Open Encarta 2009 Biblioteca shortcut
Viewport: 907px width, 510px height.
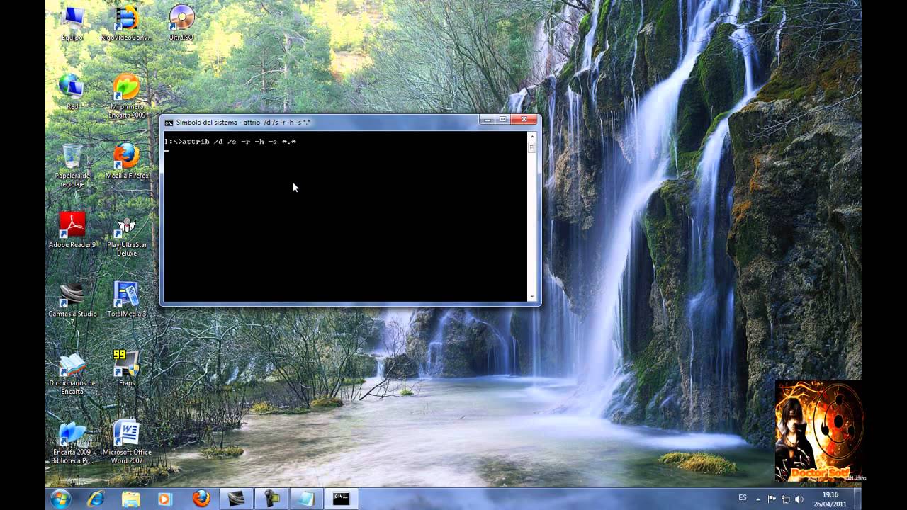pos(72,443)
